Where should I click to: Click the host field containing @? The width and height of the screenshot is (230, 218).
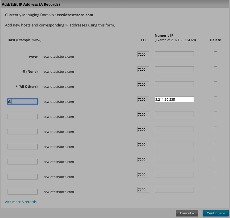23,102
